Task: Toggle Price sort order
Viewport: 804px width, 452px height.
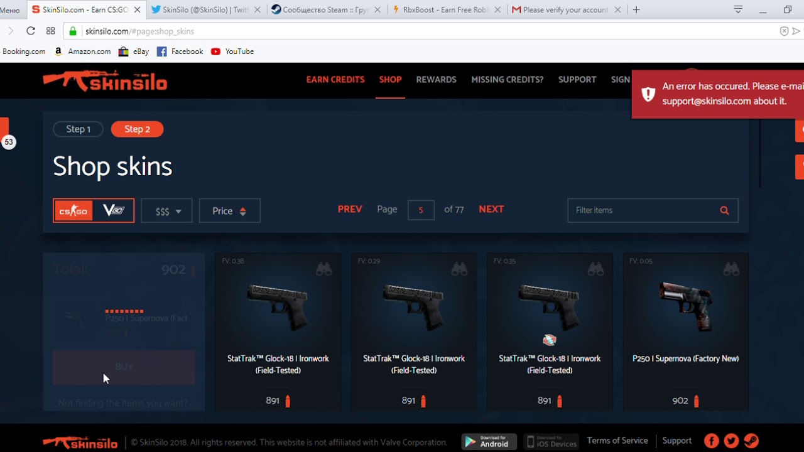Action: pyautogui.click(x=229, y=211)
